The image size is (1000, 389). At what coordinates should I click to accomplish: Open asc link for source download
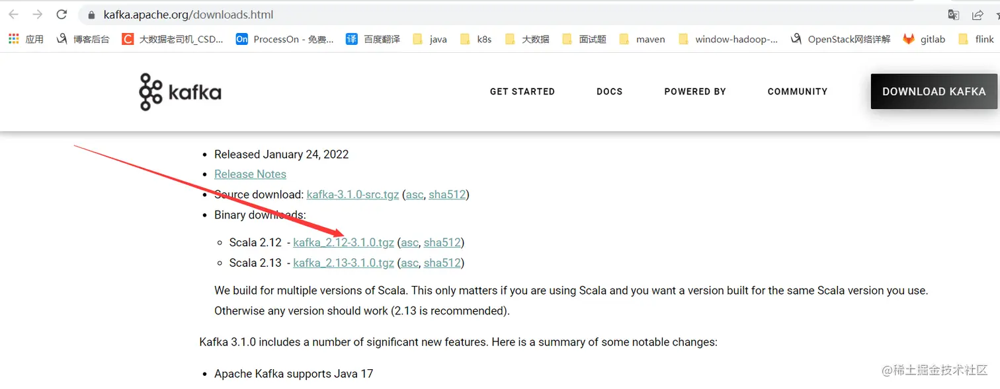point(414,195)
